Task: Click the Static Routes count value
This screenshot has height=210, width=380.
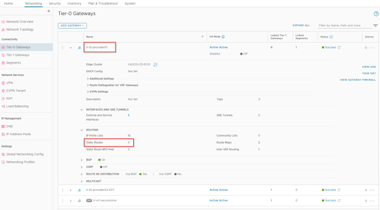Action: pos(129,142)
